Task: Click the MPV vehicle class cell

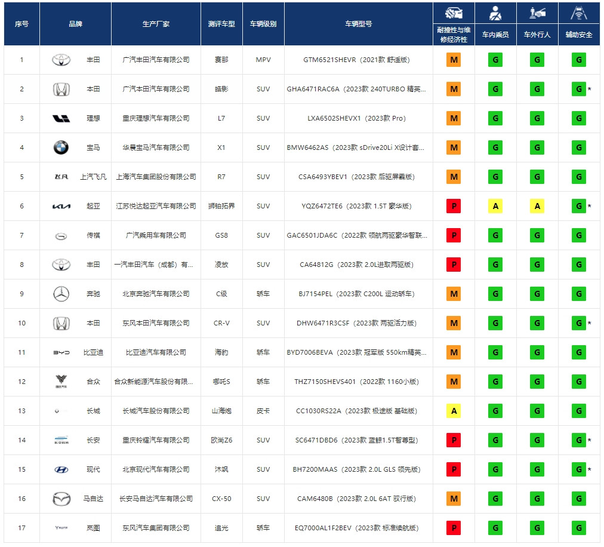Action: [x=263, y=60]
